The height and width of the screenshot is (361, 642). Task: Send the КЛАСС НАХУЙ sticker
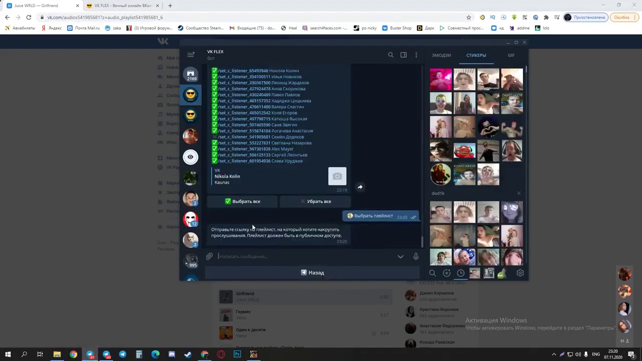pyautogui.click(x=464, y=174)
